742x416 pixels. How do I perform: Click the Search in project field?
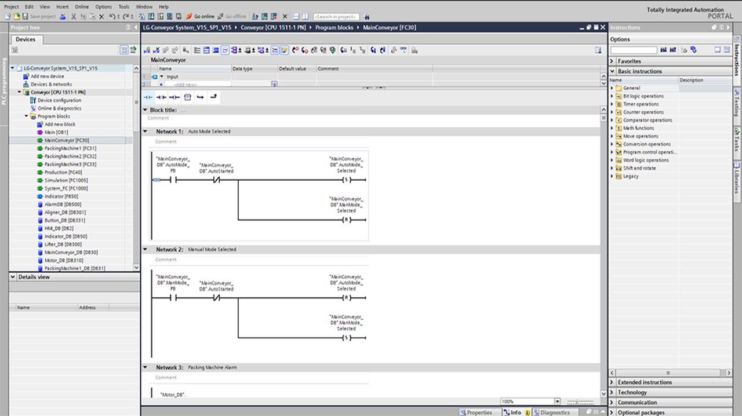337,17
